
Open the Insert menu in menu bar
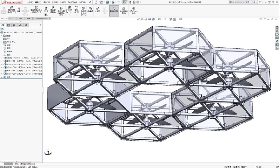tap(54, 2)
